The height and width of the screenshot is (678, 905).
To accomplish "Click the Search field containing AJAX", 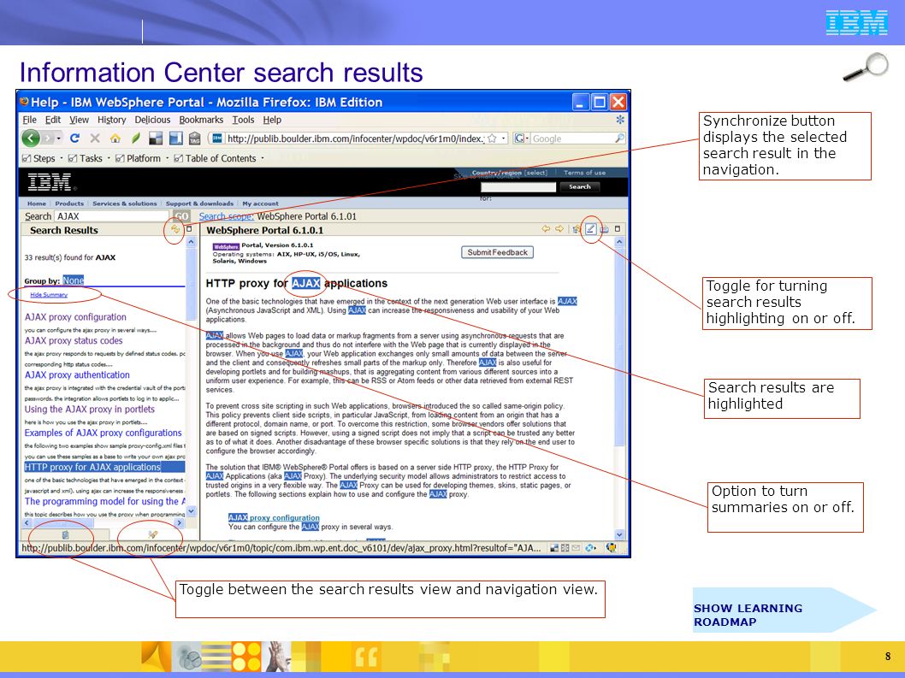I will pyautogui.click(x=111, y=216).
